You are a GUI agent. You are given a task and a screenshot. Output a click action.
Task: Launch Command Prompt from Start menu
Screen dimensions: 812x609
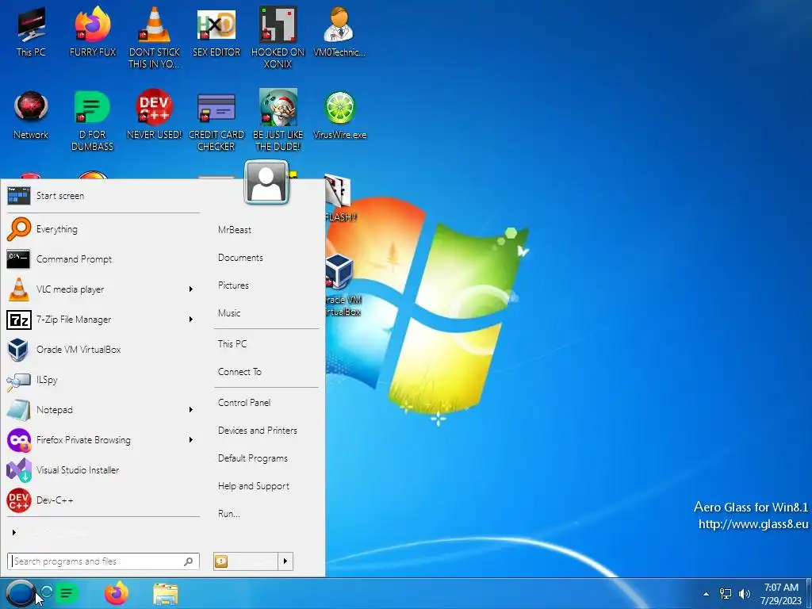103,259
